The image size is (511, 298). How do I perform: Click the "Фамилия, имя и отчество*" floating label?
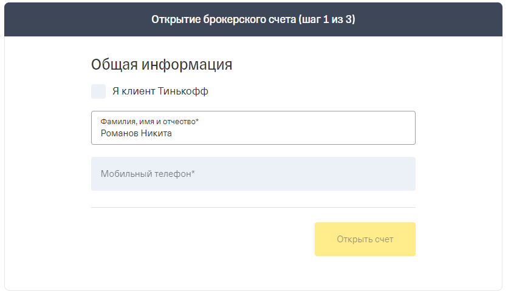click(149, 122)
